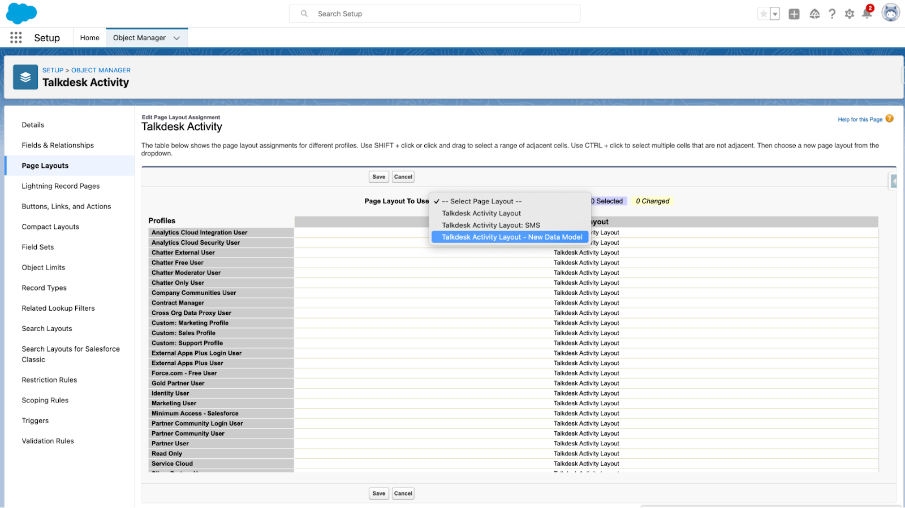Click the bottom Cancel button
Screen dimensions: 905x508
click(403, 493)
